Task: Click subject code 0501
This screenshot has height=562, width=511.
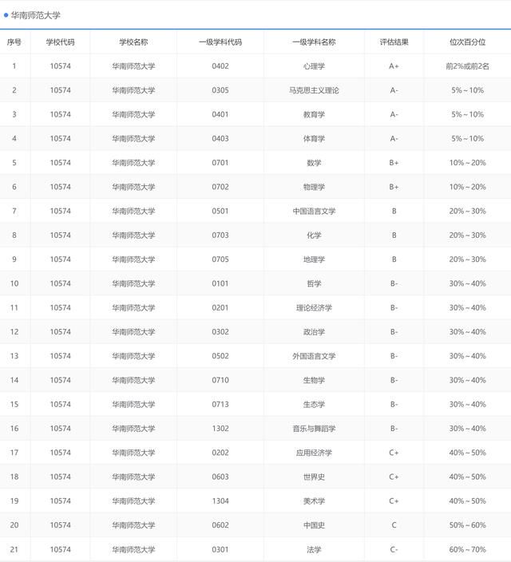Action: [220, 211]
